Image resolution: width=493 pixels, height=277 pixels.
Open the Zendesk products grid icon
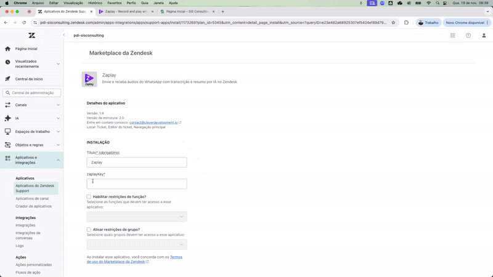pos(452,36)
